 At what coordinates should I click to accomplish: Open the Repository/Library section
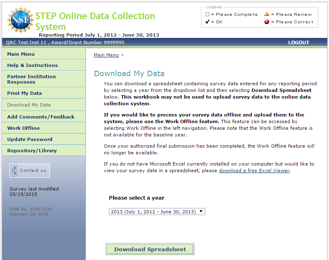coord(32,151)
